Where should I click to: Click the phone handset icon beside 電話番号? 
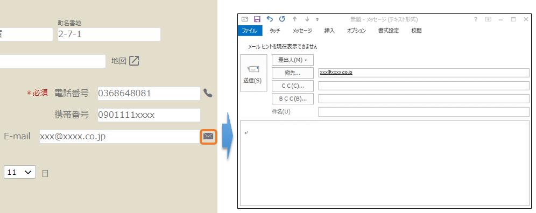208,93
